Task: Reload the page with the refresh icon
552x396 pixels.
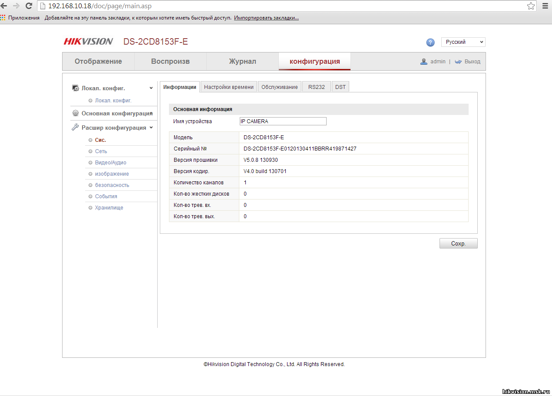Action: point(29,6)
